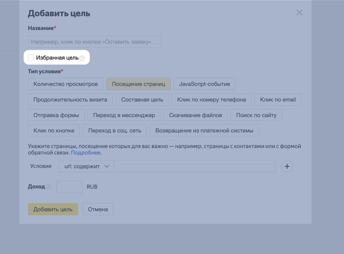The height and width of the screenshot is (254, 344).
Task: Select condition type Клик по номеру телефона
Action: [x=211, y=100]
